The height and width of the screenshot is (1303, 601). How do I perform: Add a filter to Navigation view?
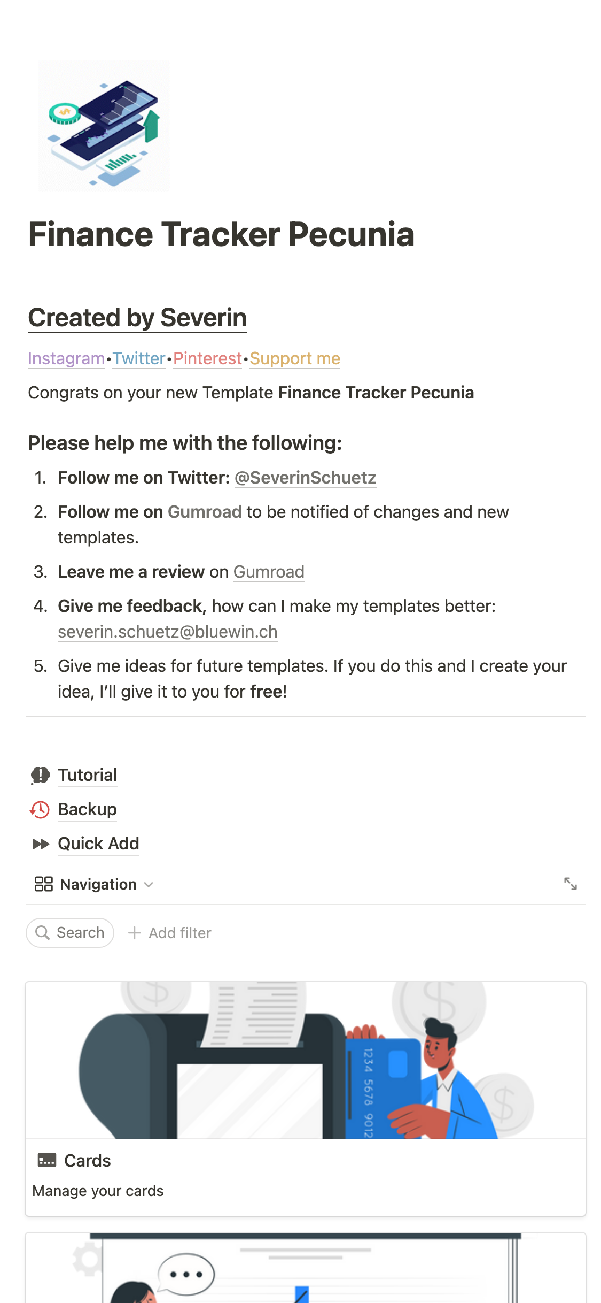pyautogui.click(x=179, y=933)
